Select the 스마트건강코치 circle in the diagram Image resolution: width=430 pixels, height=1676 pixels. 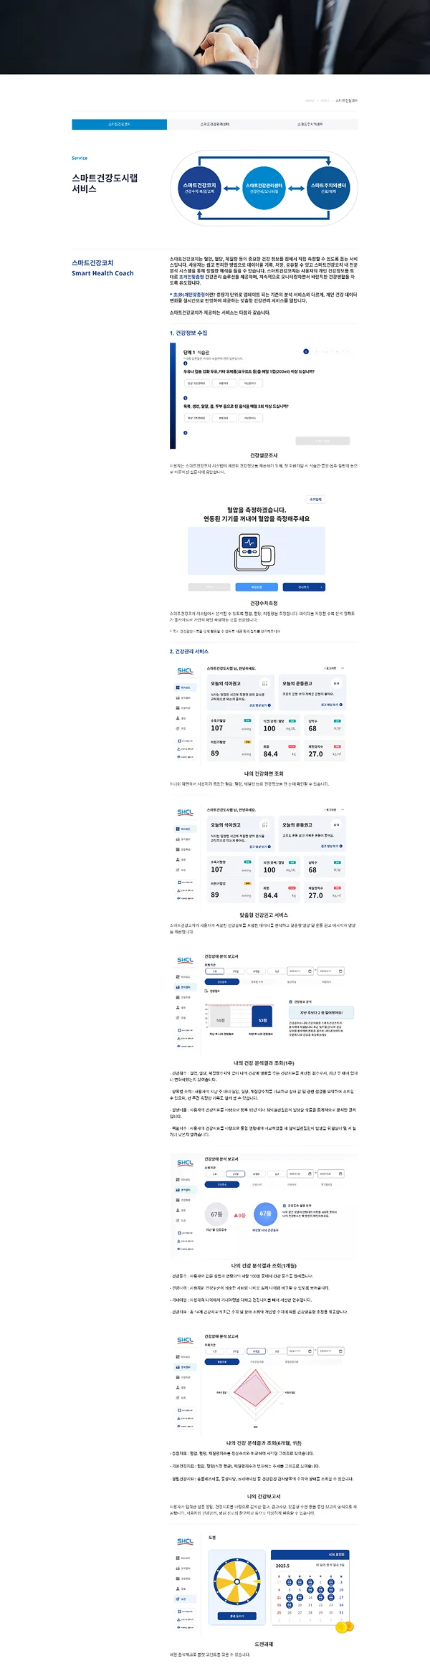[x=199, y=188]
